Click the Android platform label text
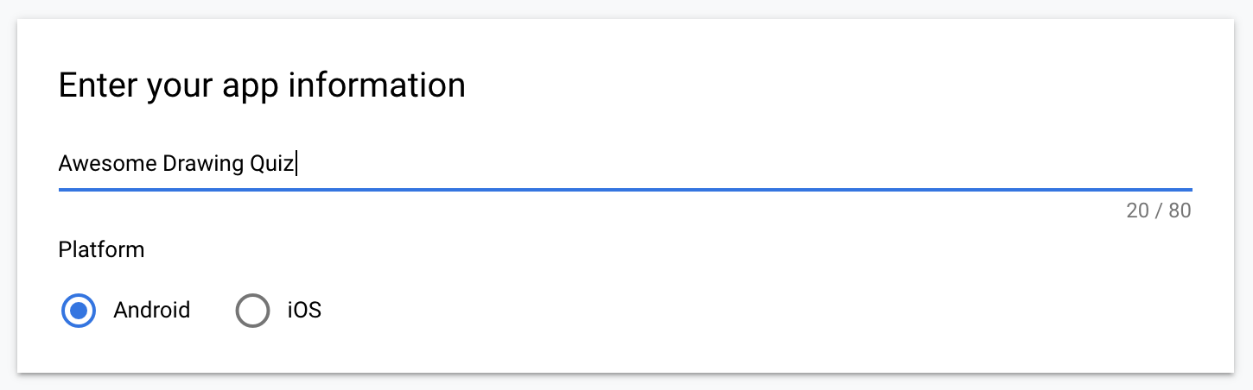The image size is (1253, 390). 151,311
